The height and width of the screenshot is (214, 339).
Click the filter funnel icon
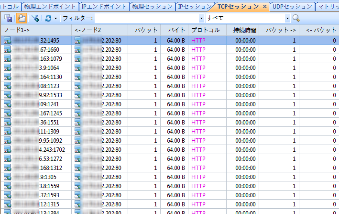pyautogui.click(x=35, y=18)
